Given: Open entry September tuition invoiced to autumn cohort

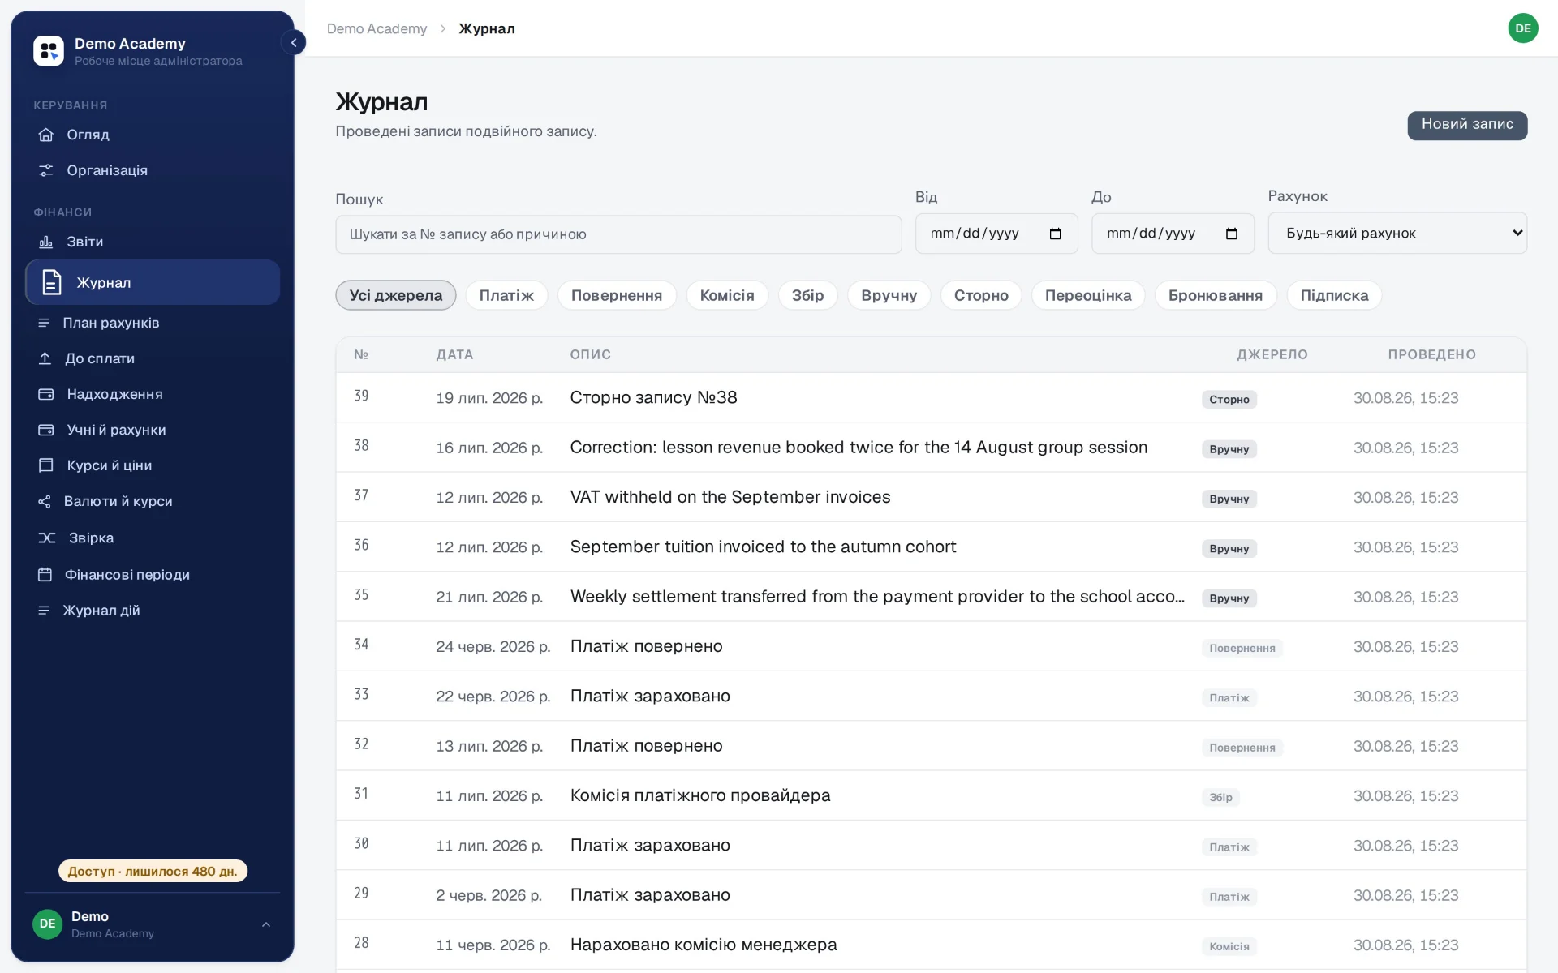Looking at the screenshot, I should point(932,547).
